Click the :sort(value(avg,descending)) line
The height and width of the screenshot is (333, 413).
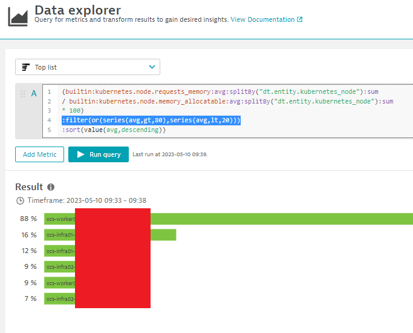114,130
